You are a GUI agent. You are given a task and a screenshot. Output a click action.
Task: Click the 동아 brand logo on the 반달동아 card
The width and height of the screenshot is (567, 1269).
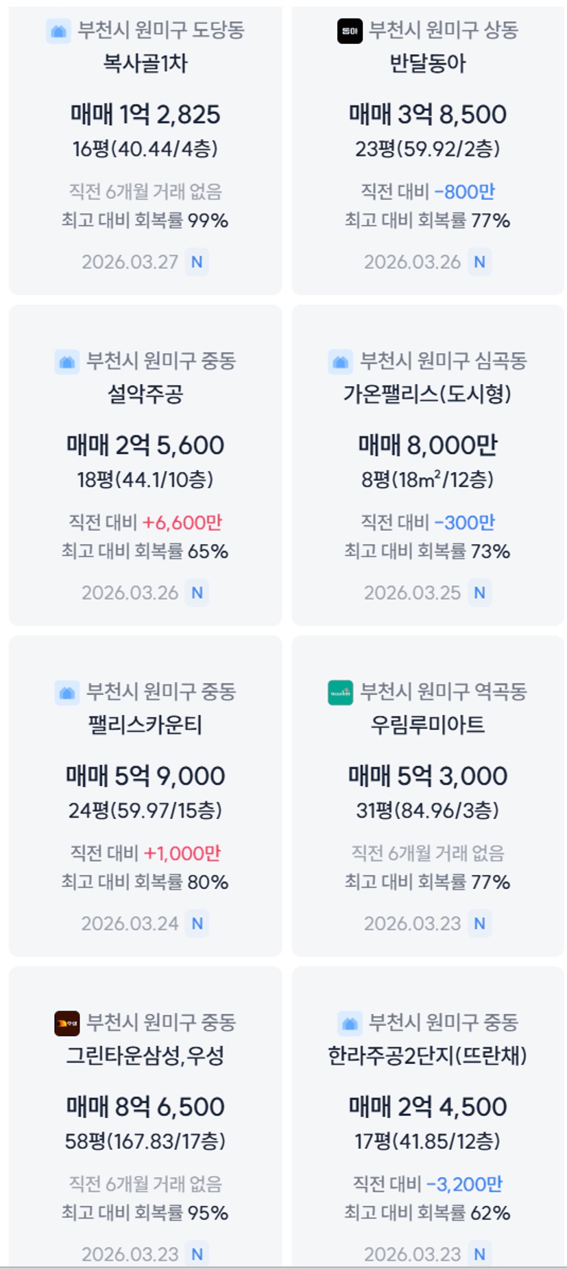[350, 31]
